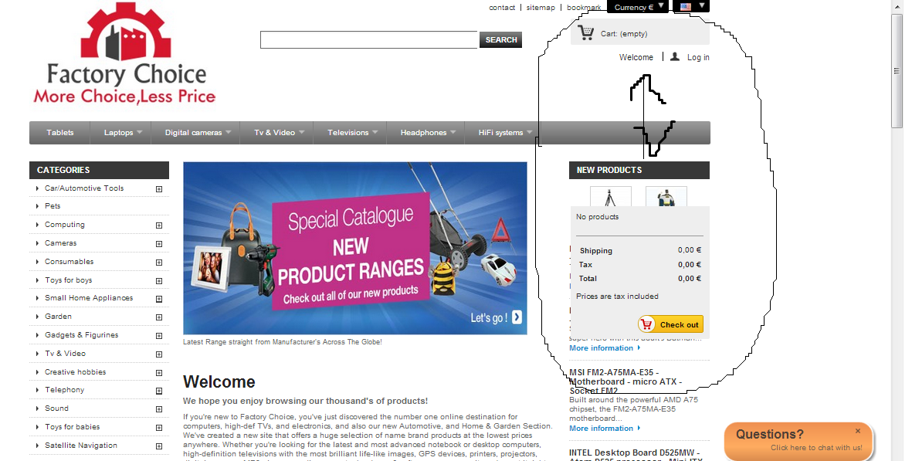The image size is (912, 461).
Task: Click the Let's go arrow on banner
Action: 517,317
